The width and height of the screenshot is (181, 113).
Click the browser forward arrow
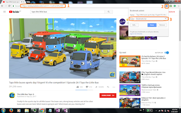[6, 6]
